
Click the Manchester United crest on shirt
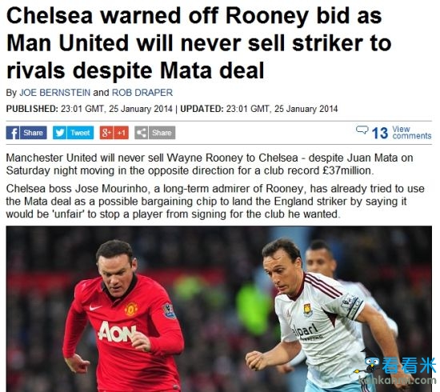(131, 309)
